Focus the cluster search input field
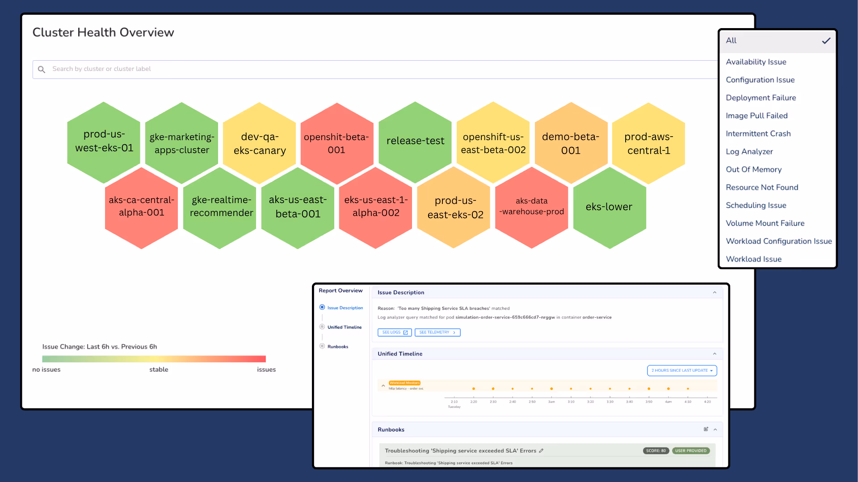 375,69
